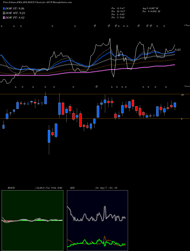
Task: Click the 'Pre C: 9.63' close value
Action: [x=118, y=17]
